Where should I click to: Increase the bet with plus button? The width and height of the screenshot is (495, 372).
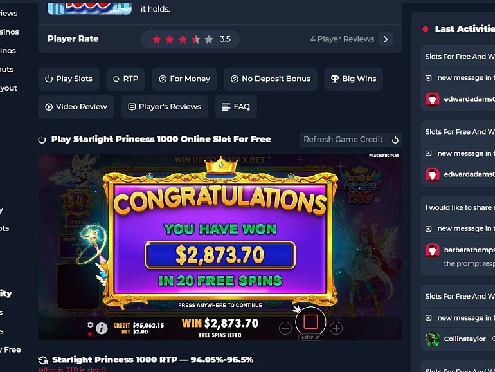pyautogui.click(x=336, y=328)
